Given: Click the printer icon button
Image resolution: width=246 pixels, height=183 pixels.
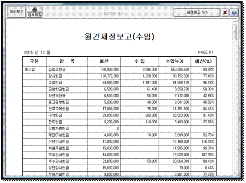Looking at the screenshot, I should click(x=35, y=10).
